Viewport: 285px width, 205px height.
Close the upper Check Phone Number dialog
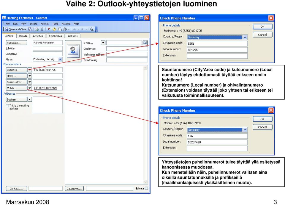271,18
